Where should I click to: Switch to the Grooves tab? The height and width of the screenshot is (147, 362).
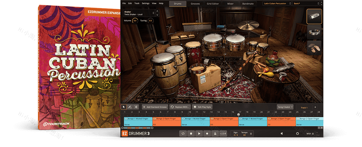[x=195, y=4]
